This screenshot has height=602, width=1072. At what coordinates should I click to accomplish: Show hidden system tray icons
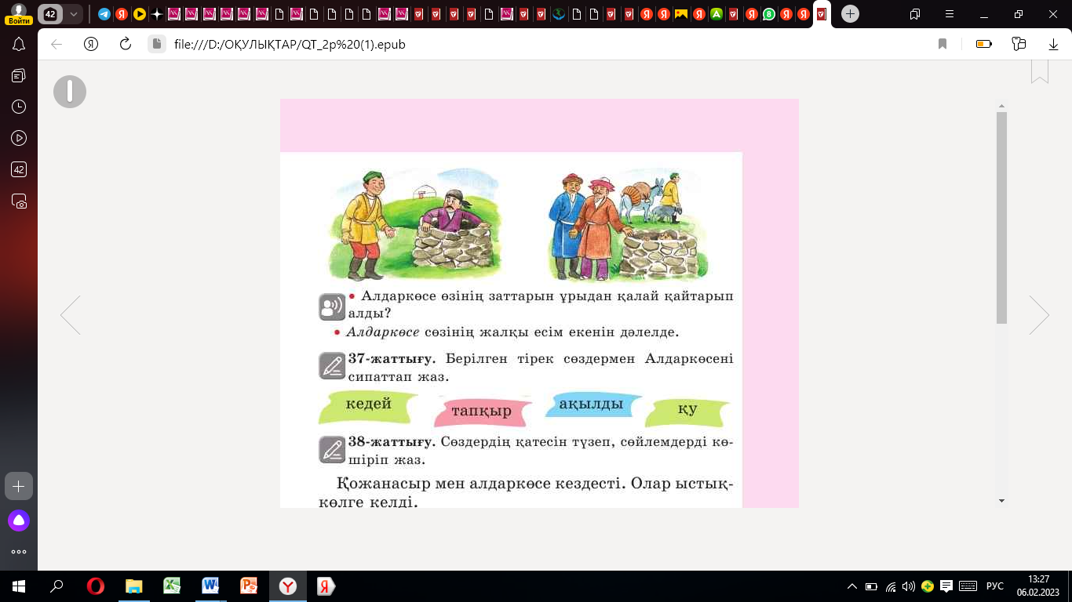(x=853, y=586)
